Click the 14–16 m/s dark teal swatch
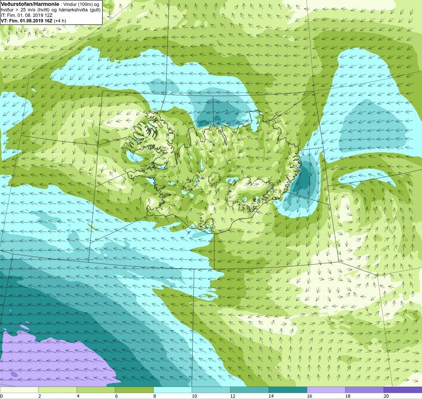This screenshot has height=399, width=422. click(288, 390)
